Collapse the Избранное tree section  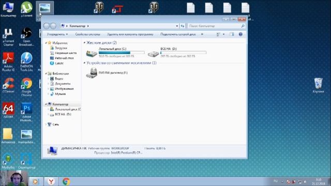(46, 43)
